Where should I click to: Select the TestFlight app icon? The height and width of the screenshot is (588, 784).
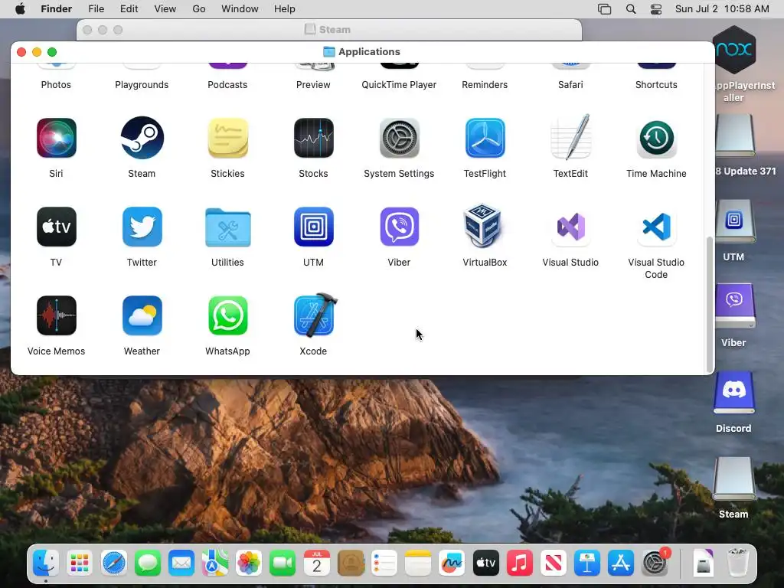point(485,138)
